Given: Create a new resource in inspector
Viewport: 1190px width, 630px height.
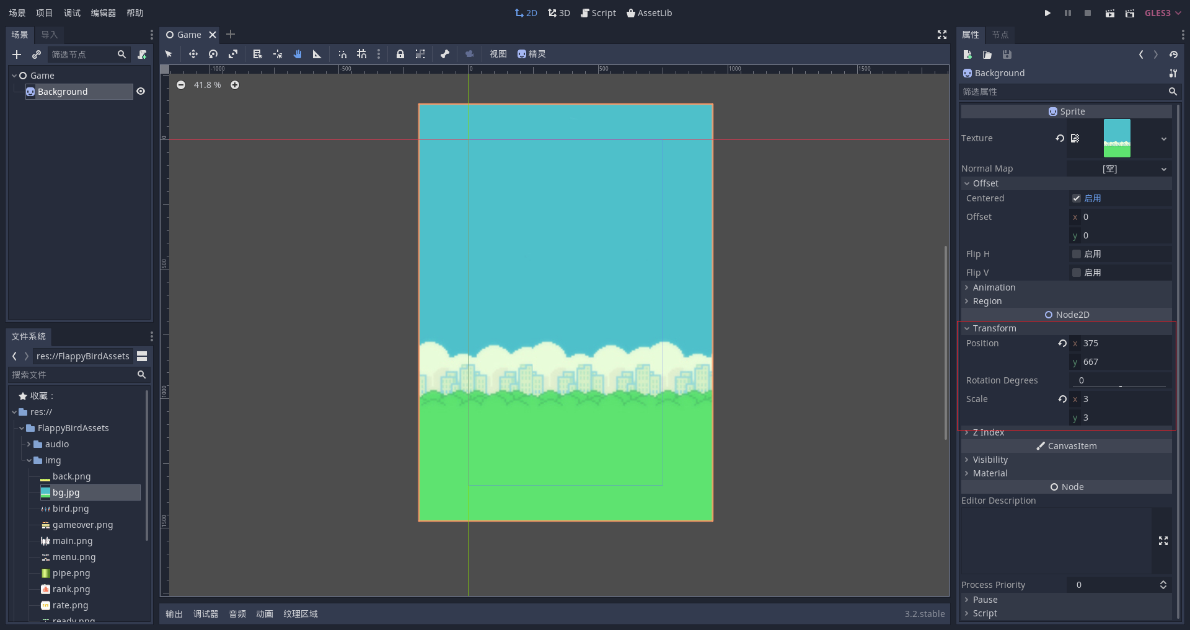Looking at the screenshot, I should (967, 55).
